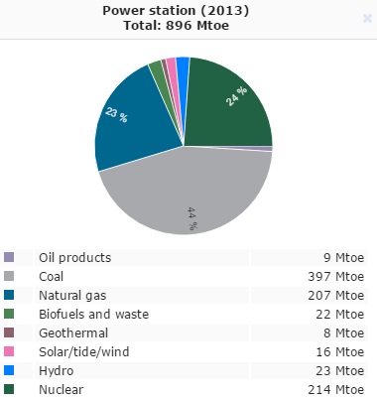Click the Oil products purple color swatch
The image size is (377, 398).
pyautogui.click(x=9, y=257)
